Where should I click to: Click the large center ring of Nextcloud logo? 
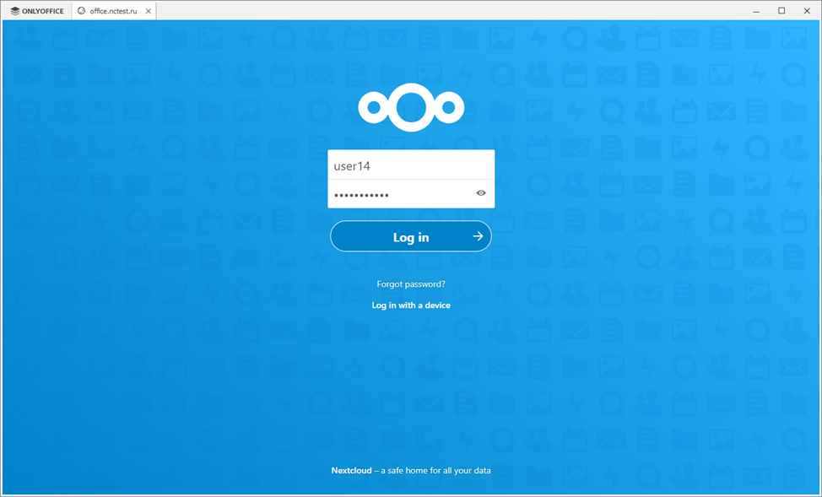tap(411, 107)
